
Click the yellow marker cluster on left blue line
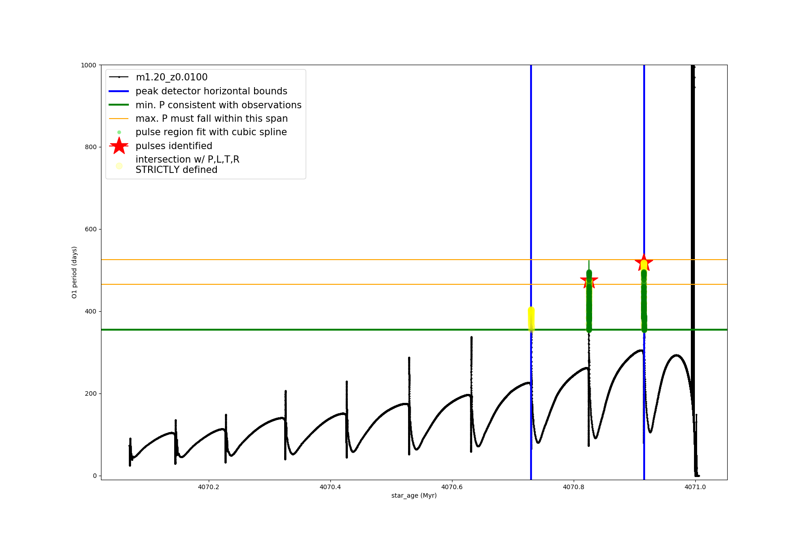coord(531,319)
